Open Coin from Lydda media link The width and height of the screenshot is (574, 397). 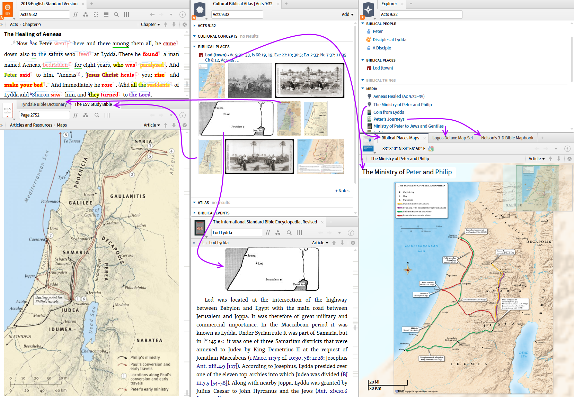(389, 112)
